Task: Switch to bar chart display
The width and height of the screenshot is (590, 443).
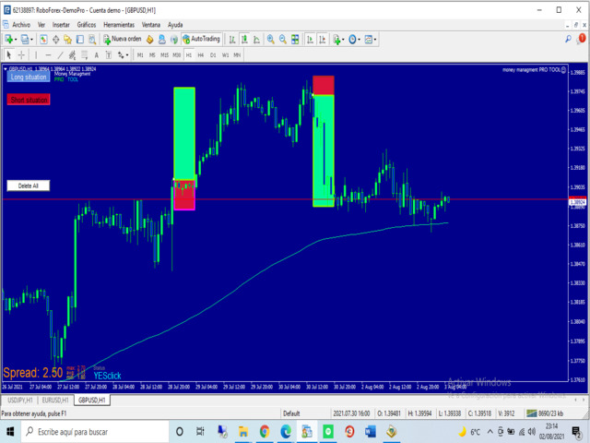Action: (232, 39)
